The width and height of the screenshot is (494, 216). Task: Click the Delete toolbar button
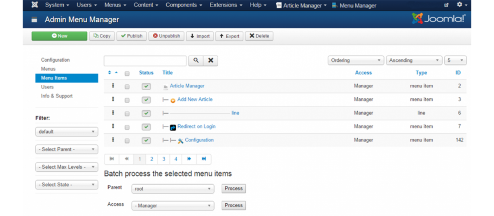click(259, 36)
